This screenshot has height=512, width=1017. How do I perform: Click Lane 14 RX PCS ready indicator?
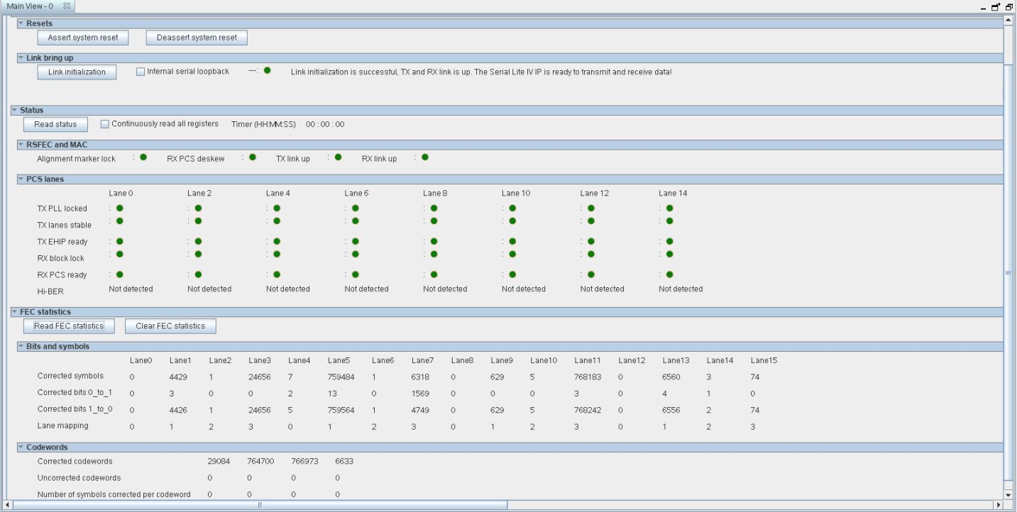(x=669, y=274)
